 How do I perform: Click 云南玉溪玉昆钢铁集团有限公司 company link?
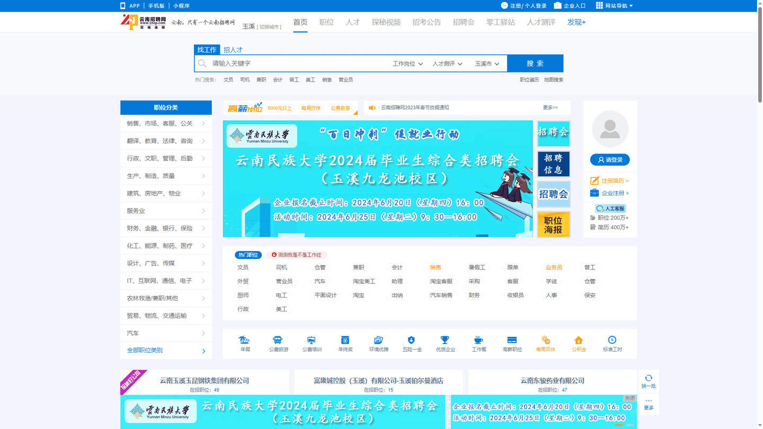click(205, 381)
